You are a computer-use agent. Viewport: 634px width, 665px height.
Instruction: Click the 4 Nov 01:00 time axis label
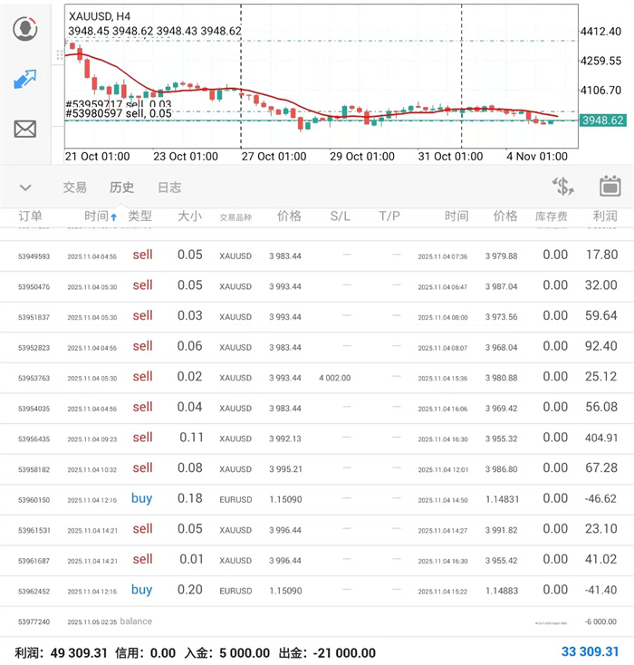pyautogui.click(x=537, y=157)
